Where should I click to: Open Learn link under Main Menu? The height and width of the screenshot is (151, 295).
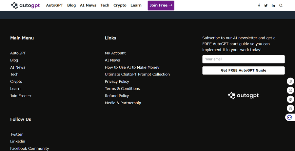tap(15, 89)
